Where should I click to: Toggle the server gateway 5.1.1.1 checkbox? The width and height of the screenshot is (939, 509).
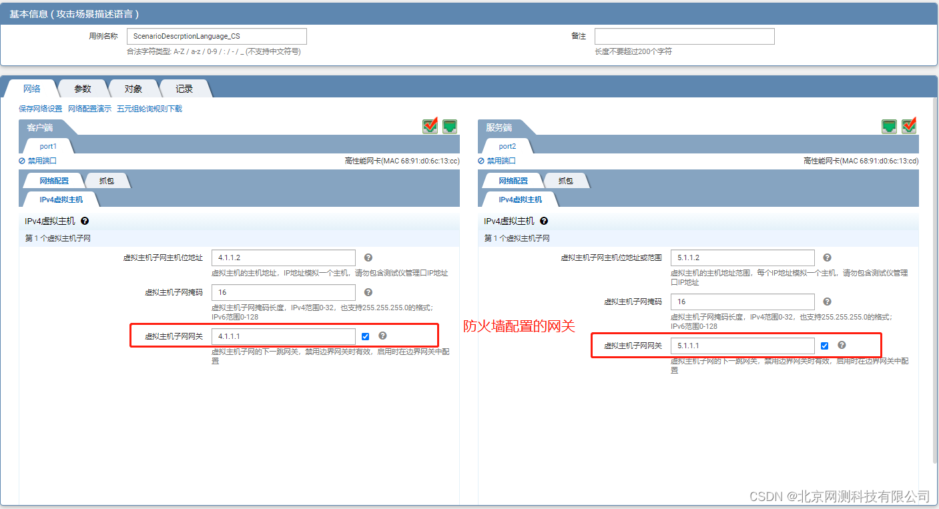coord(825,346)
